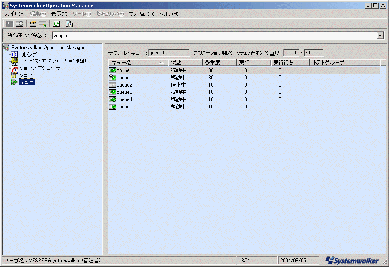This screenshot has height=267, width=389.
Task: Click the vesper host name field
Action: 215,36
